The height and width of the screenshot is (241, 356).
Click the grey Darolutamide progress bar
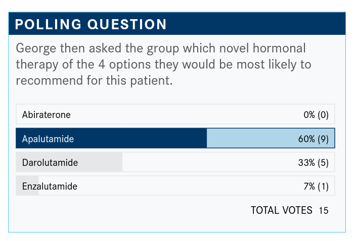[101, 162]
